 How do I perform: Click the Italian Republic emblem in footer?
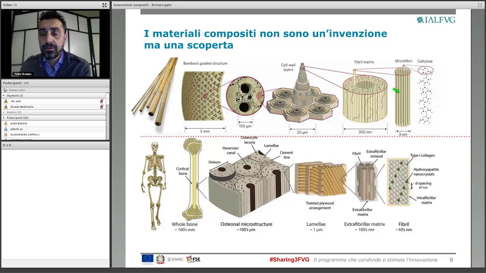coord(161,259)
